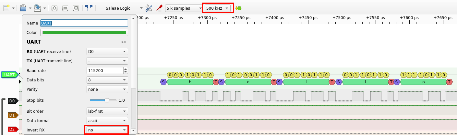Open the 5 k samples dropdown

pos(184,8)
